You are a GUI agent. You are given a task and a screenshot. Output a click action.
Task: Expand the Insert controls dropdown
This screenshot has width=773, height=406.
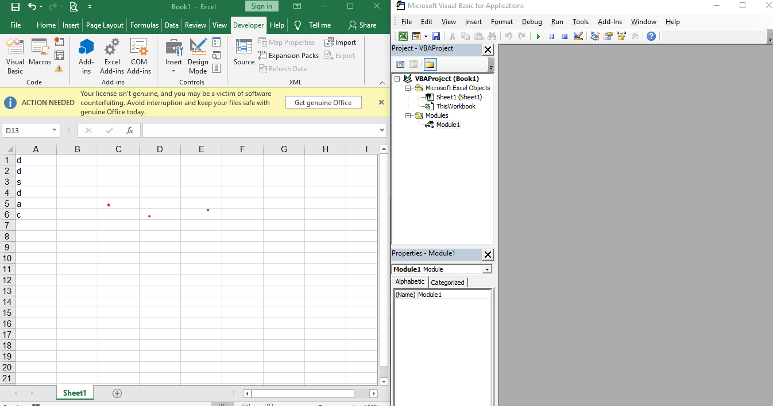(173, 71)
